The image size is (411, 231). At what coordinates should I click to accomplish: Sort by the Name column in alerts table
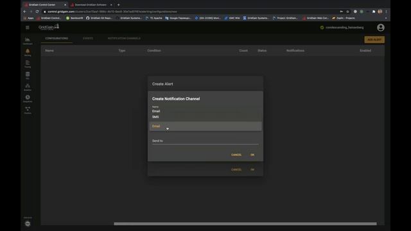[49, 51]
